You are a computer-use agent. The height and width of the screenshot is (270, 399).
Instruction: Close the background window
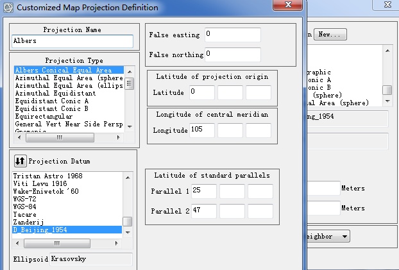tap(387, 4)
